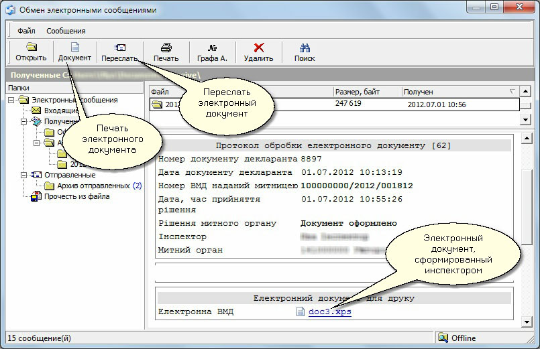
Task: Click the 2012.07.01 10:56 received date cell
Action: coord(437,104)
